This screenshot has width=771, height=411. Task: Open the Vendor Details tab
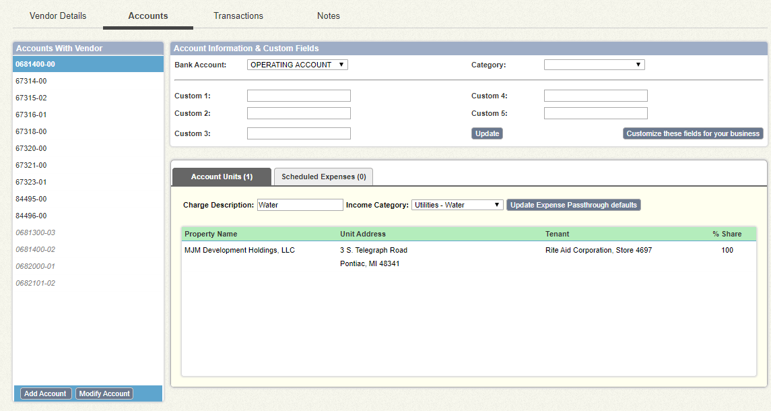pos(58,15)
